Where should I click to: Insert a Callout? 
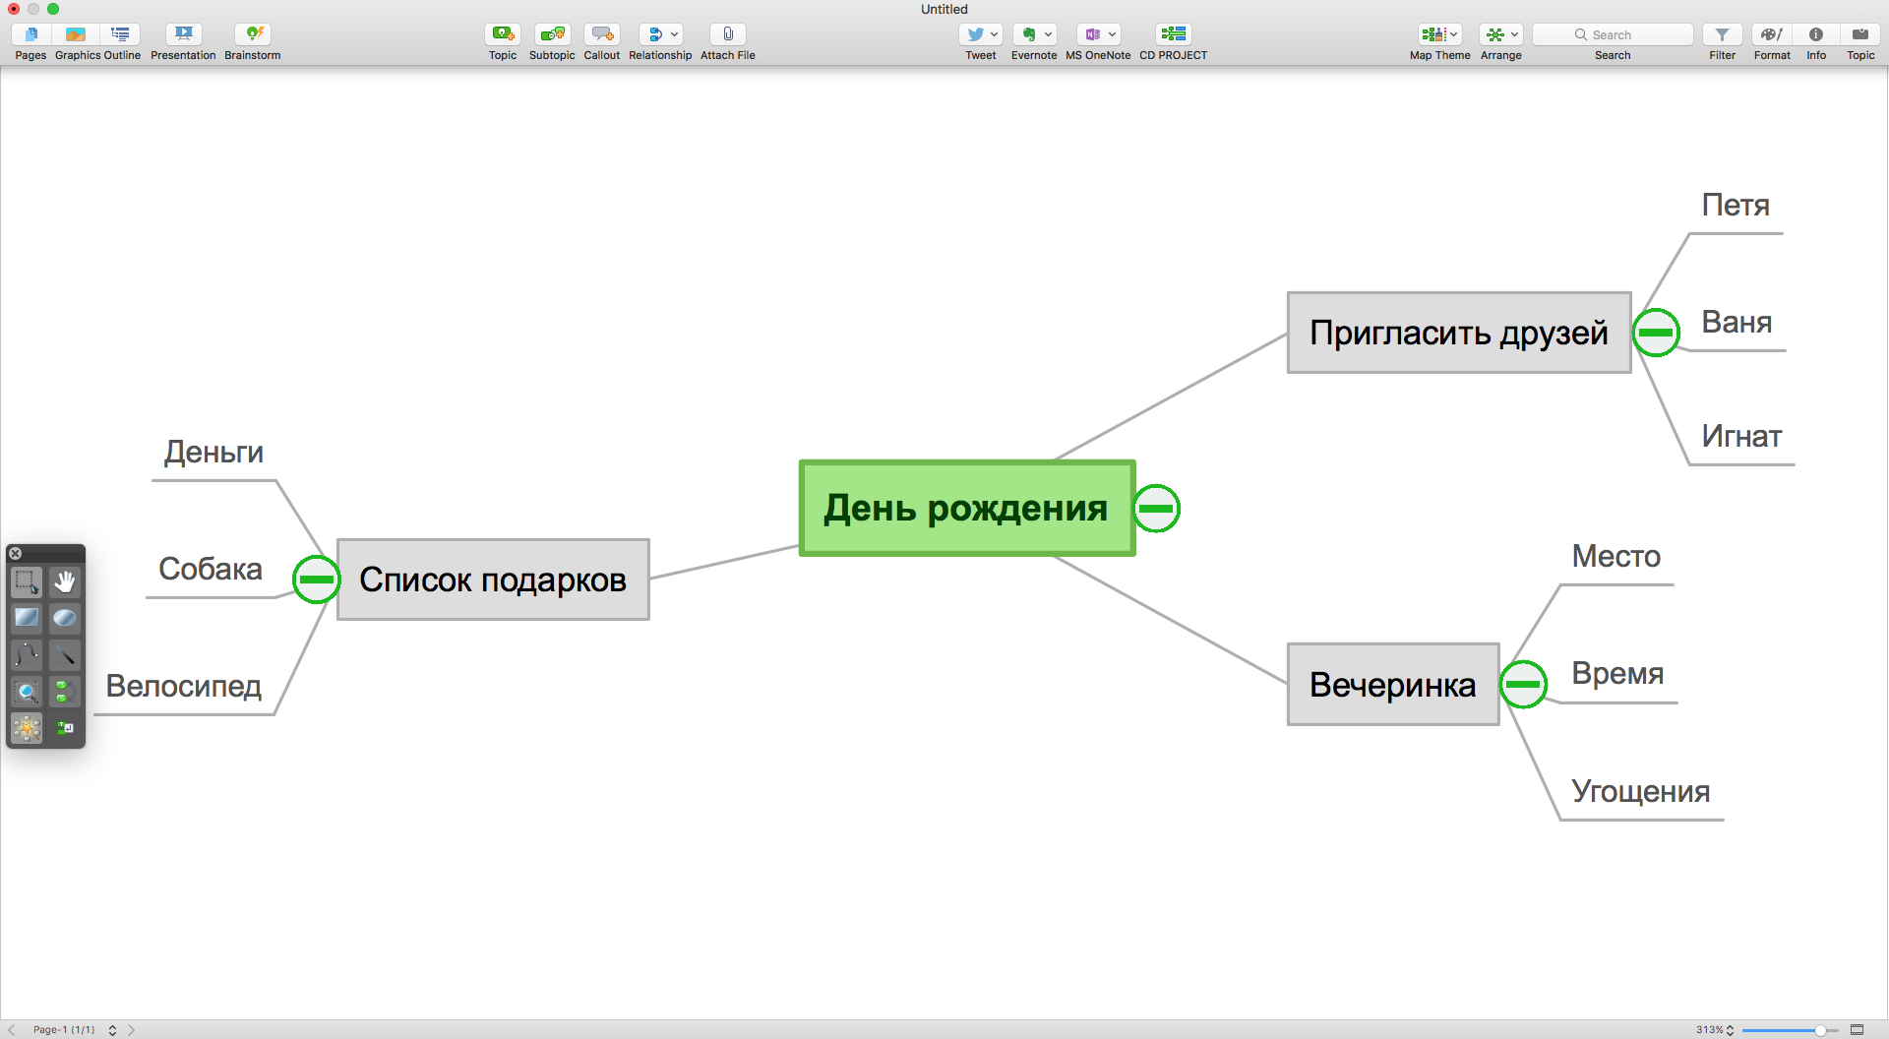click(x=602, y=34)
